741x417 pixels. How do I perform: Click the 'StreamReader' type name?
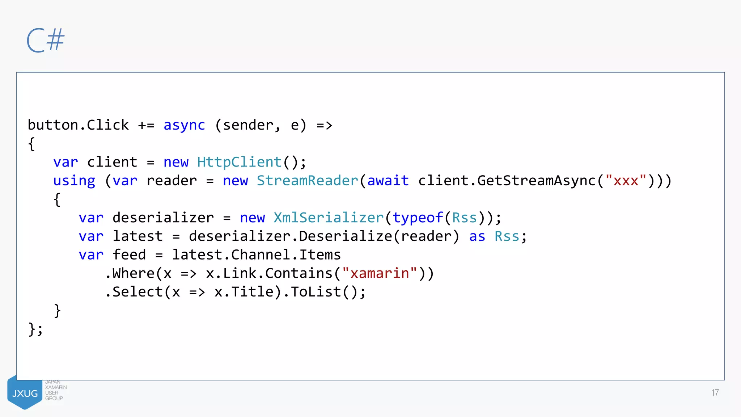coord(308,180)
